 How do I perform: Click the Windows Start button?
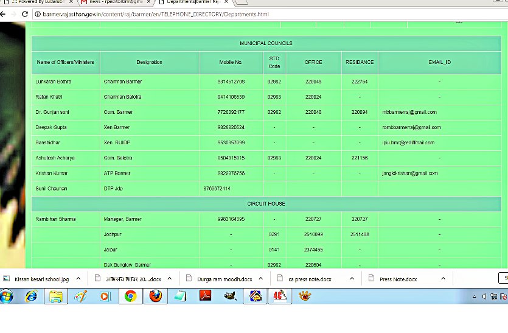[x=7, y=296]
